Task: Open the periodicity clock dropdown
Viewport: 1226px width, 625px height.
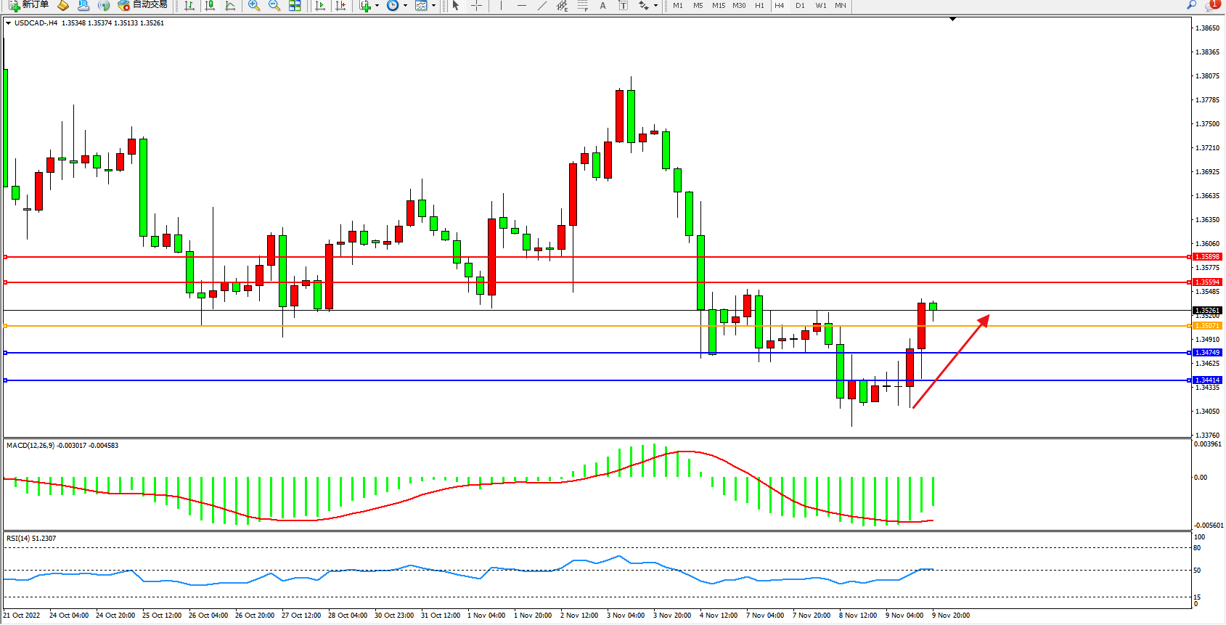Action: click(405, 6)
